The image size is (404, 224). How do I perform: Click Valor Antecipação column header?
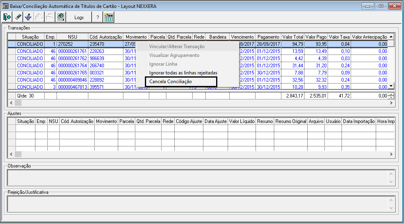369,37
